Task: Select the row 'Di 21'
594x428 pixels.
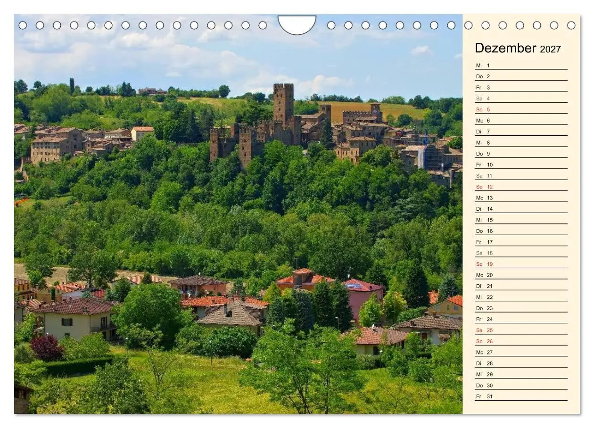Action: [x=521, y=286]
